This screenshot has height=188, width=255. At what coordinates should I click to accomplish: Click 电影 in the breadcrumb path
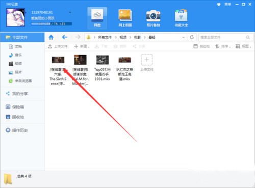click(138, 37)
